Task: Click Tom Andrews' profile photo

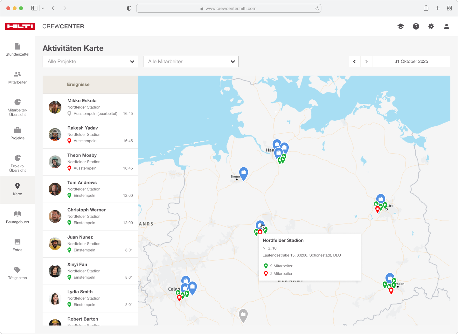Action: coord(55,189)
